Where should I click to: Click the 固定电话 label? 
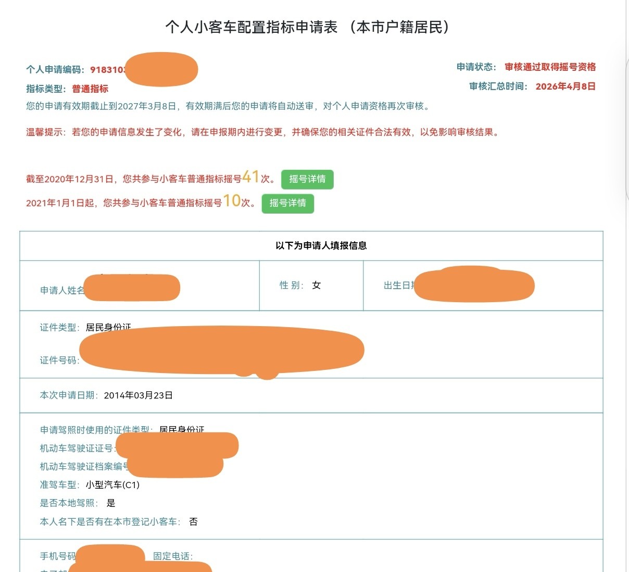(x=173, y=556)
